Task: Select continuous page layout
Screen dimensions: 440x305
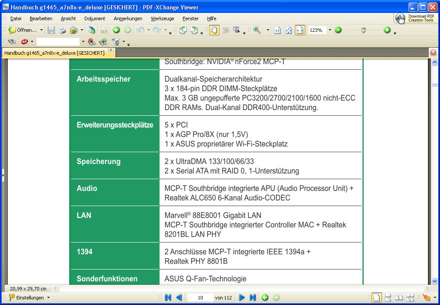Action: [388, 298]
